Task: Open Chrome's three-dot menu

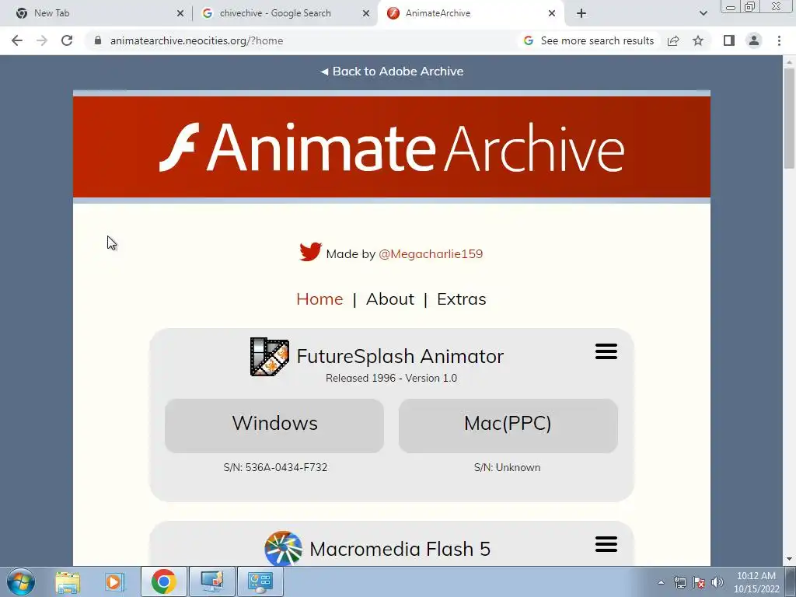Action: click(779, 40)
